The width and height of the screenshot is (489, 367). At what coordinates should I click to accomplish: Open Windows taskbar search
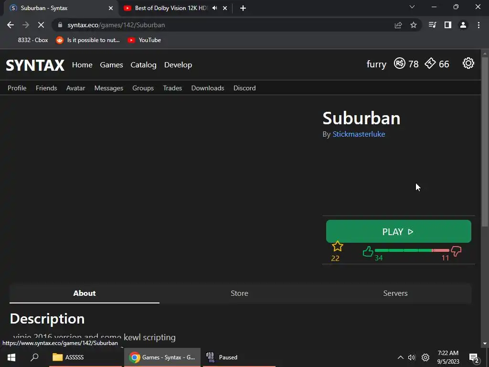click(x=34, y=357)
